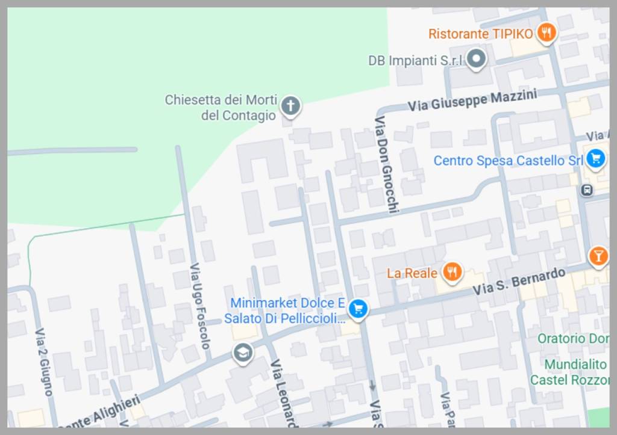Click the Ristorante TIPIKO label text
This screenshot has width=617, height=435.
tap(480, 34)
